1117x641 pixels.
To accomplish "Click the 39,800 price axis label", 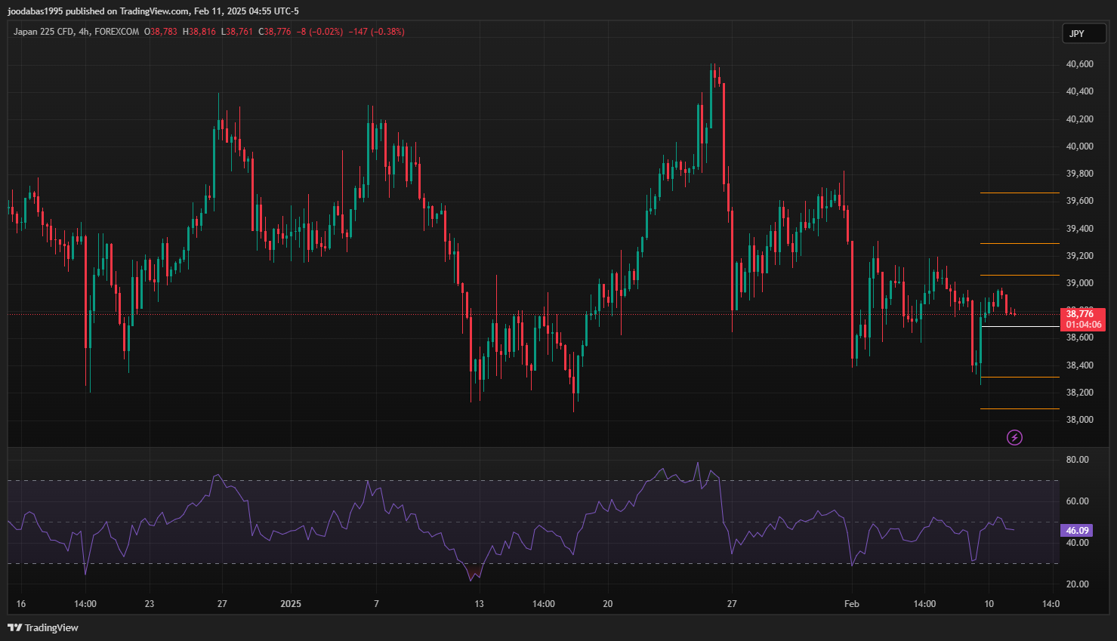I will pos(1079,174).
